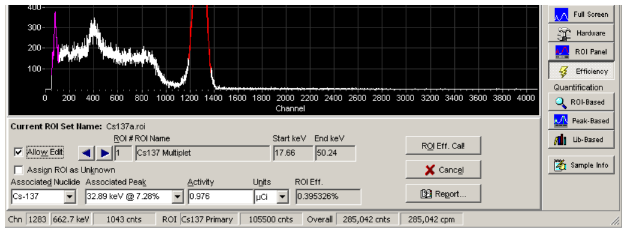Open the Sample Info dialog
This screenshot has width=627, height=233.
coord(581,165)
